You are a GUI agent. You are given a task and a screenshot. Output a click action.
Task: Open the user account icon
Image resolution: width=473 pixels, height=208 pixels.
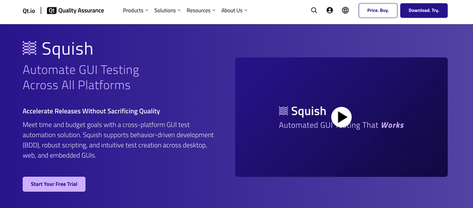pos(330,10)
